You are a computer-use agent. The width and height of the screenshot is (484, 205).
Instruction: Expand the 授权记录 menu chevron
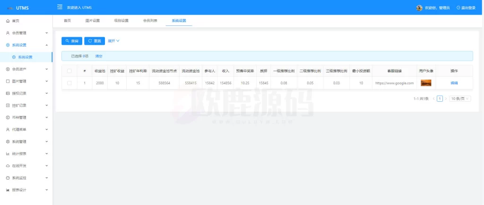click(47, 93)
